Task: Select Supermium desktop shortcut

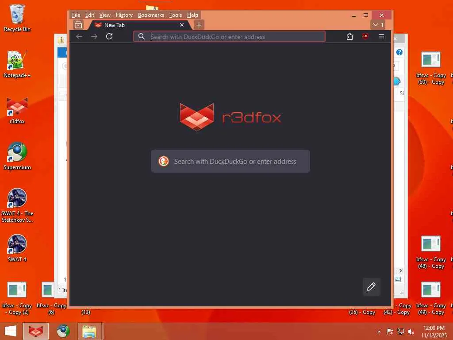Action: (x=17, y=156)
